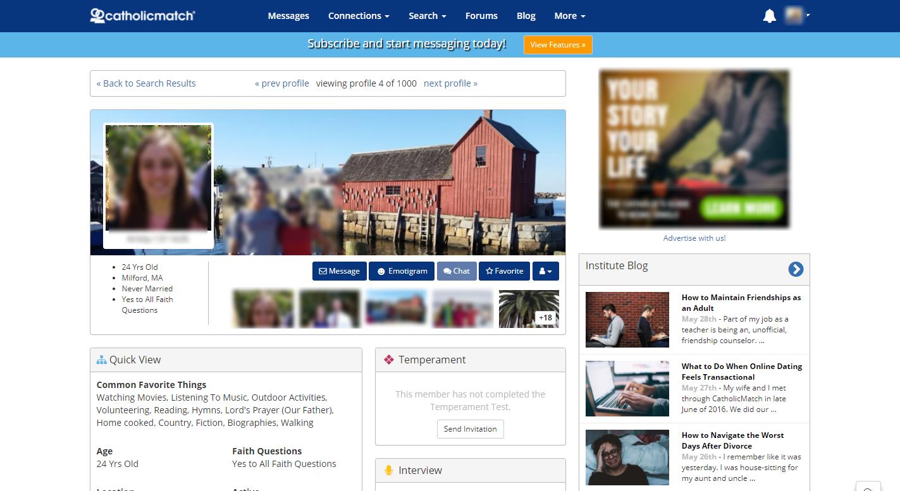Open the person icon actions dropdown
Screen dimensions: 900x491
click(x=546, y=271)
